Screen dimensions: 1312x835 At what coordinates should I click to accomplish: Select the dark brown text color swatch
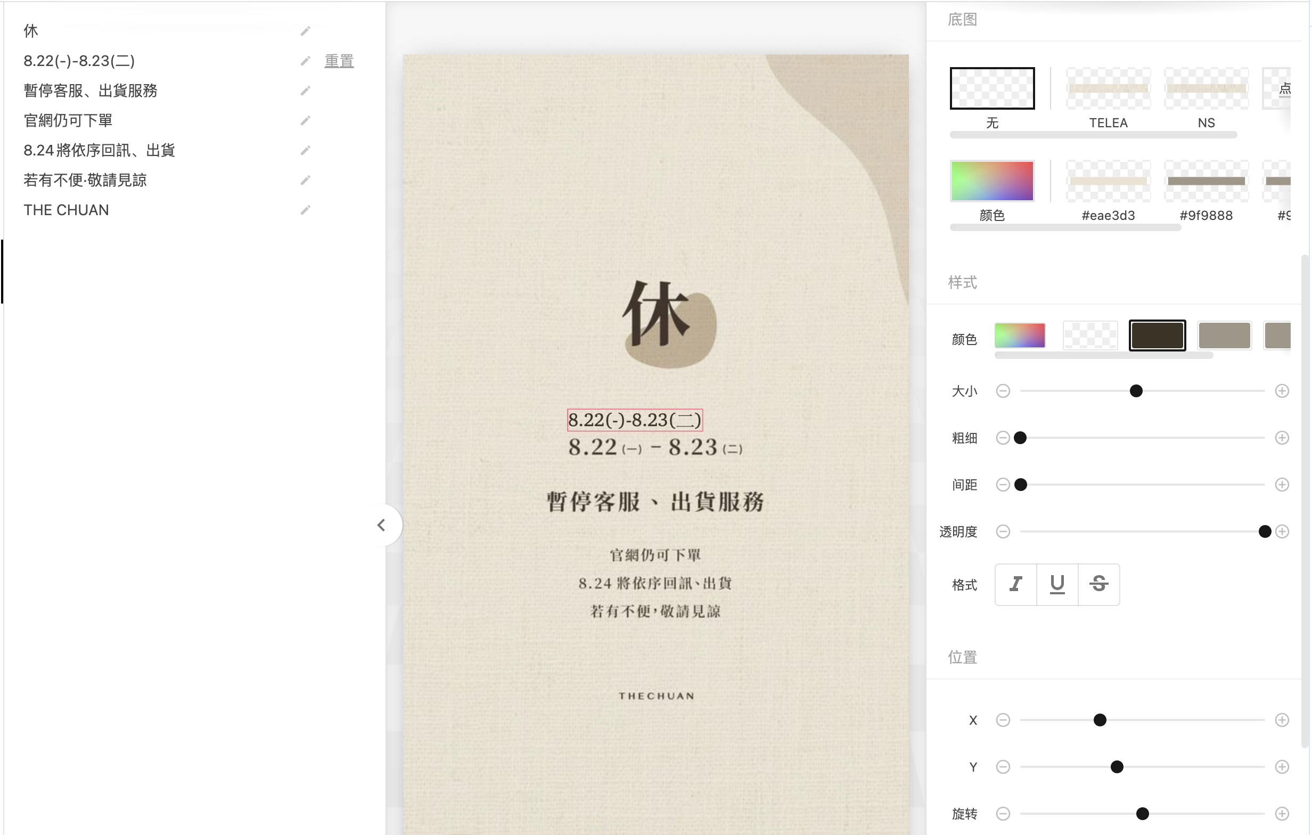(1157, 335)
